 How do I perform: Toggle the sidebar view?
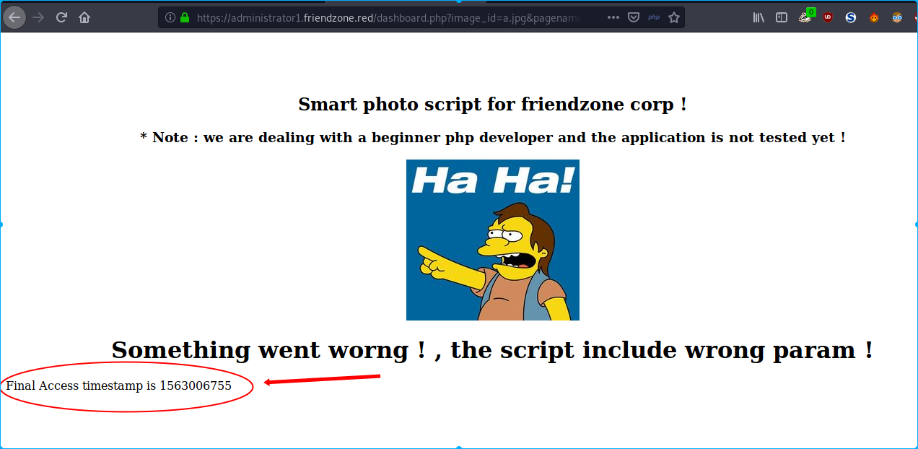[782, 17]
